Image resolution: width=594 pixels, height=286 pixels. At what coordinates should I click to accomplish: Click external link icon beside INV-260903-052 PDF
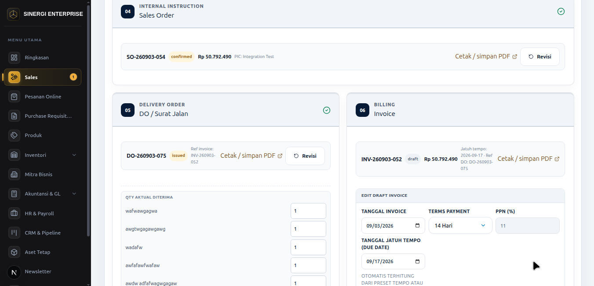557,159
